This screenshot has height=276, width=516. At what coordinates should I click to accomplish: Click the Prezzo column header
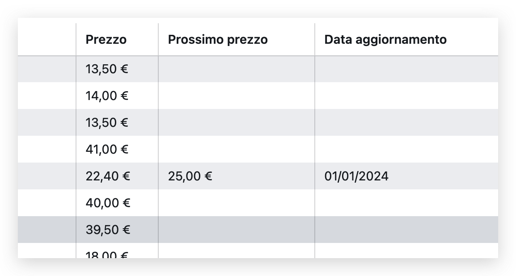[106, 40]
